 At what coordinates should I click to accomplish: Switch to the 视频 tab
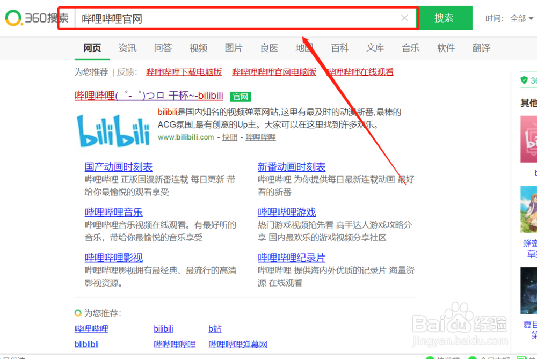tap(198, 48)
